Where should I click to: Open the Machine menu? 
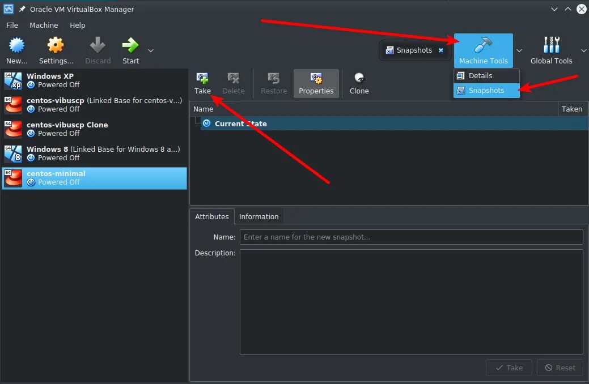44,25
